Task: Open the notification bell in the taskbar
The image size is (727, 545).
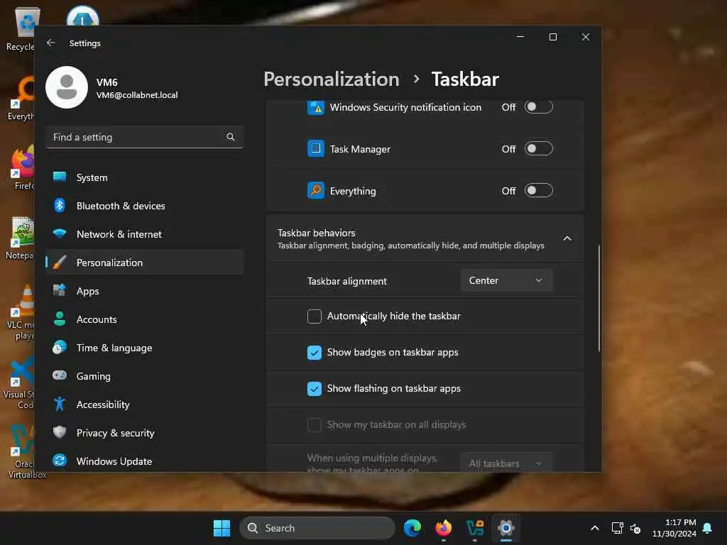Action: click(x=708, y=528)
